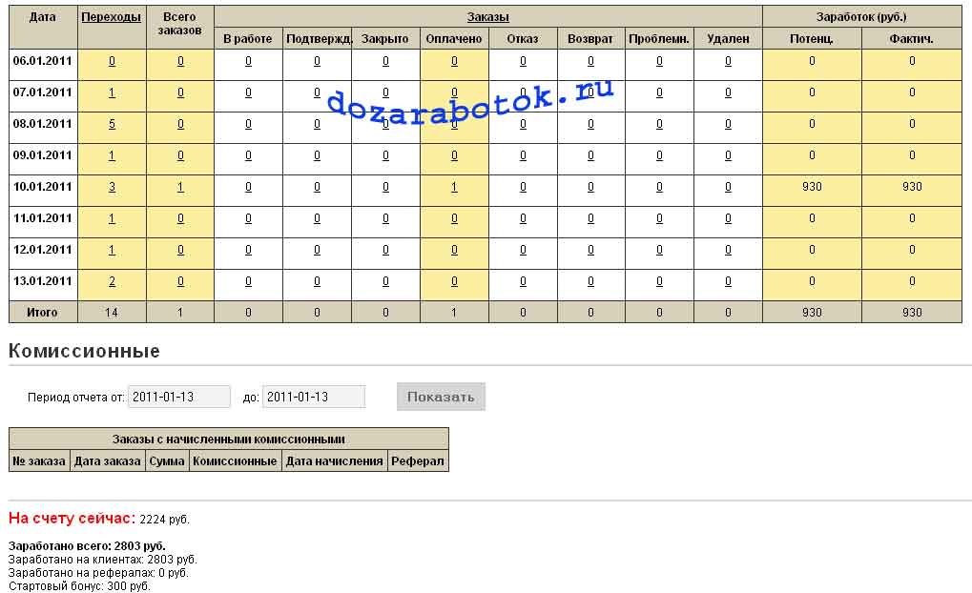Click the Реферал column header
This screenshot has width=972, height=593.
click(x=417, y=461)
